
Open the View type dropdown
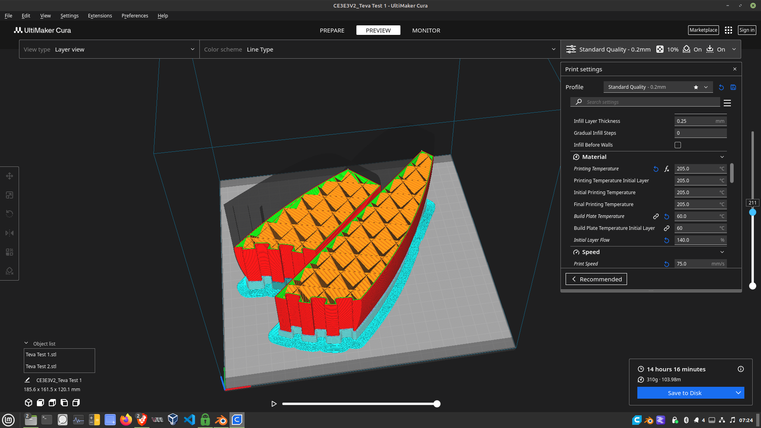pyautogui.click(x=109, y=50)
